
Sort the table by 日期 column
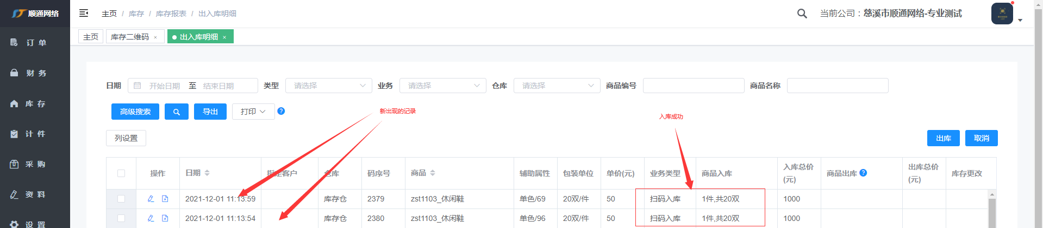coord(207,173)
